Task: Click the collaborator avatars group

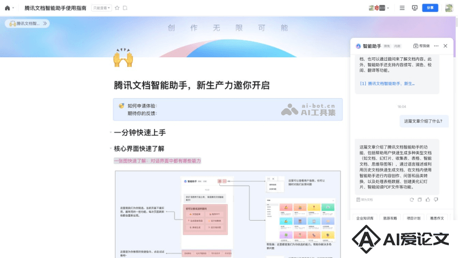Action: pyautogui.click(x=377, y=8)
